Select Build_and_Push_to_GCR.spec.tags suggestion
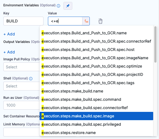Image resolution: width=159 pixels, height=139 pixels. [96, 83]
